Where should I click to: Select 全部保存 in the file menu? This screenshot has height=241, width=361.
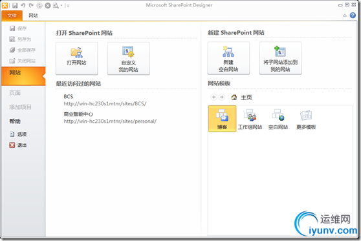click(23, 50)
